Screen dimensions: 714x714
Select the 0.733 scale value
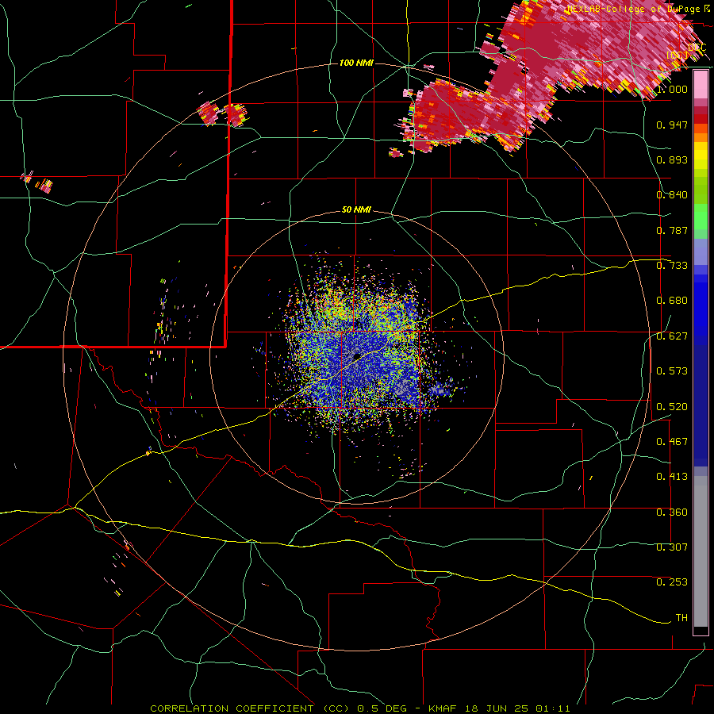point(672,266)
